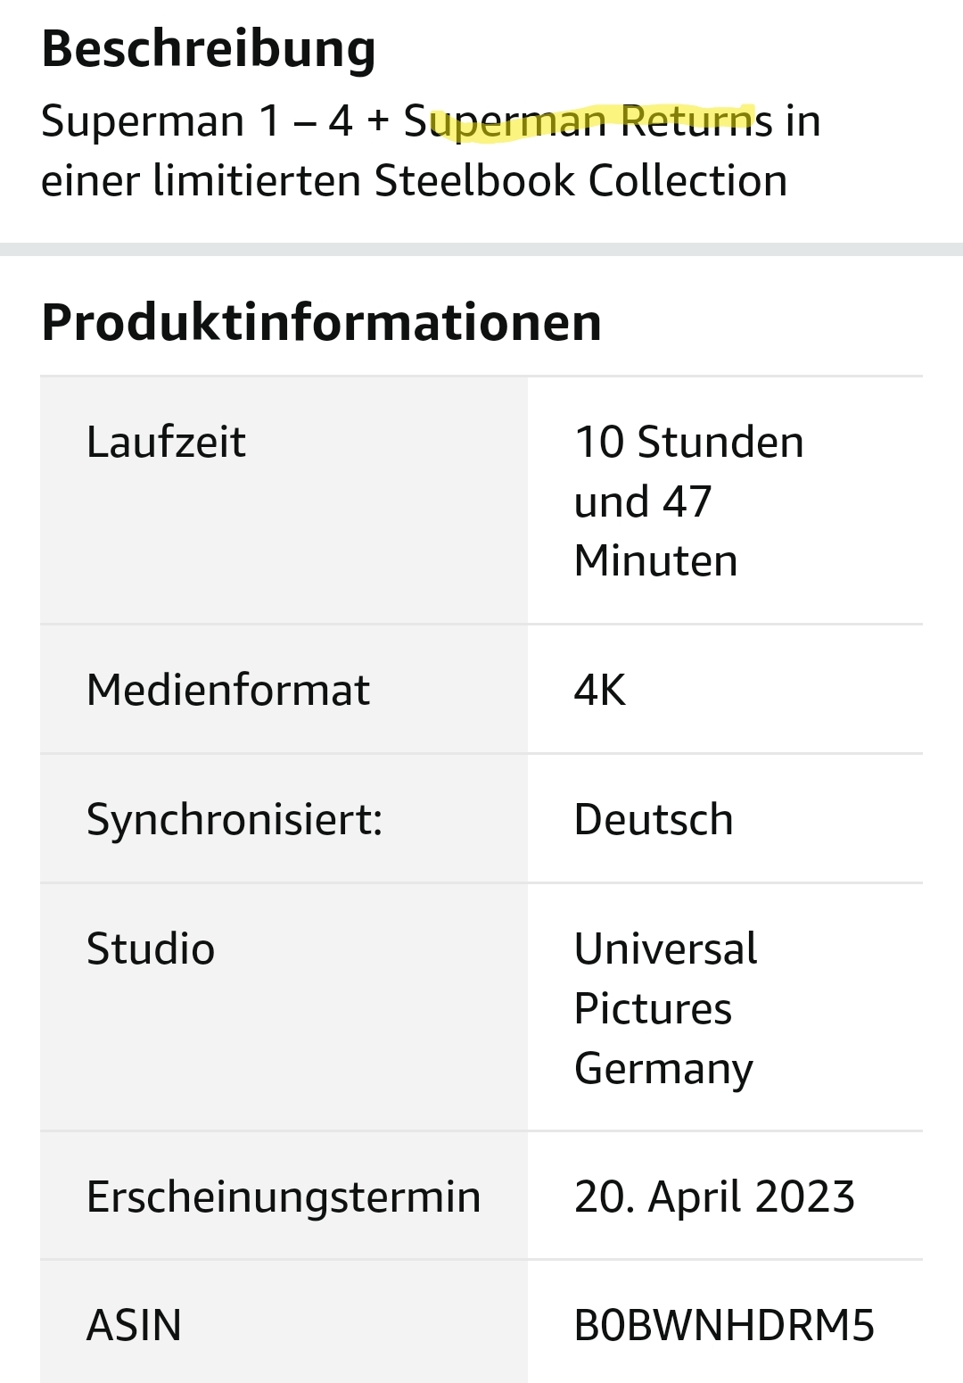Click the word 'Minuten' in the runtime value
This screenshot has height=1383, width=963.
656,561
